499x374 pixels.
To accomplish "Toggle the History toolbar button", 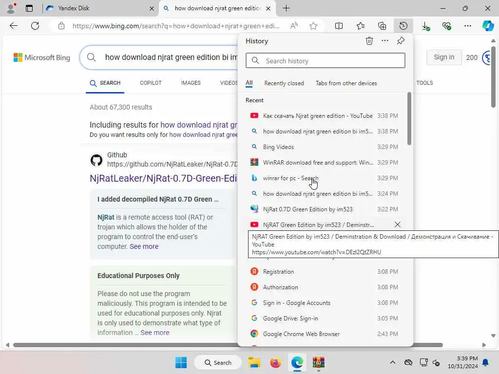I will coord(403,26).
